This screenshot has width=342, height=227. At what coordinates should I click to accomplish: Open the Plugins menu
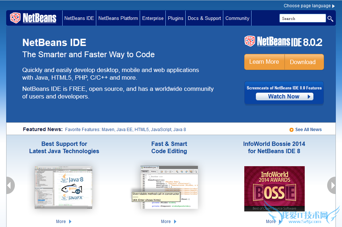coord(176,18)
